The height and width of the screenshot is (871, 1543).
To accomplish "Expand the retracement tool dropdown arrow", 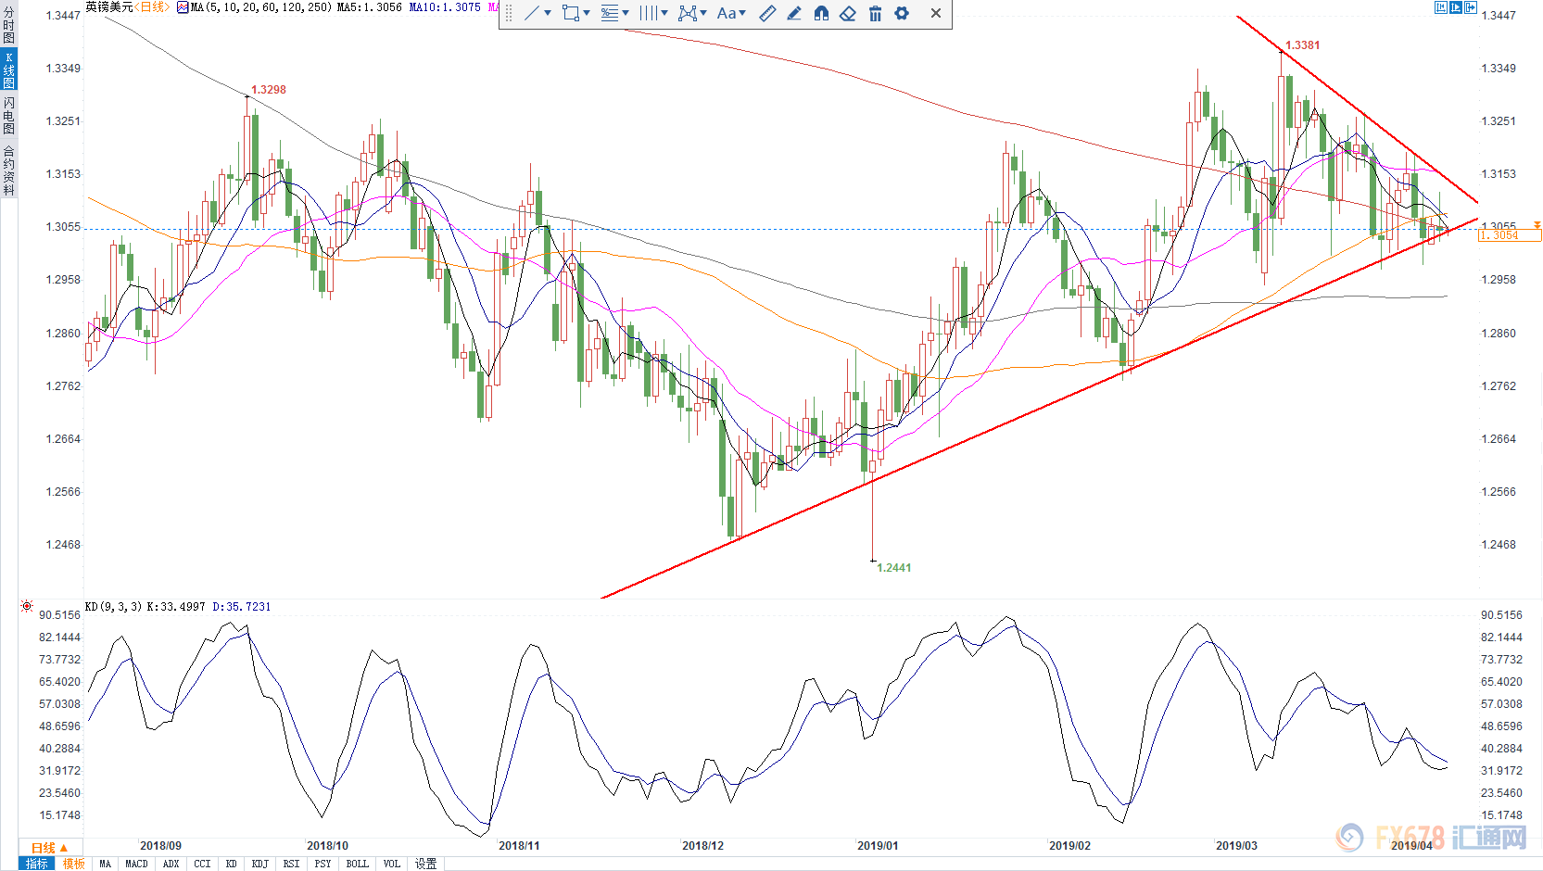I will coord(626,13).
